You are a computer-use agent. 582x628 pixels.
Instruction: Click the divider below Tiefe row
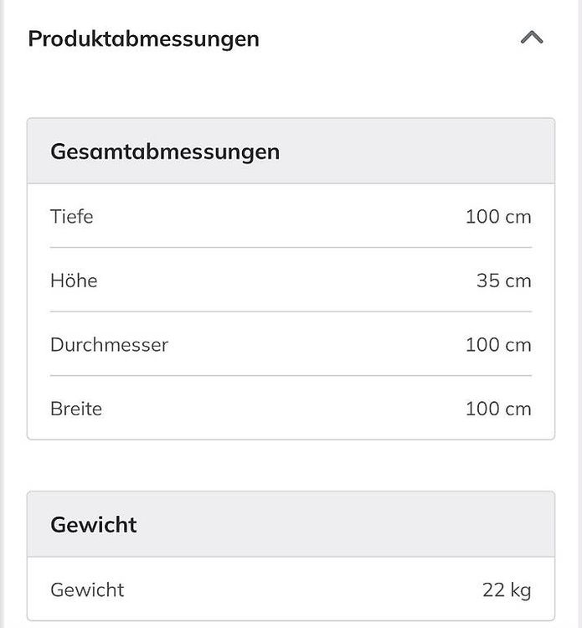pyautogui.click(x=291, y=248)
